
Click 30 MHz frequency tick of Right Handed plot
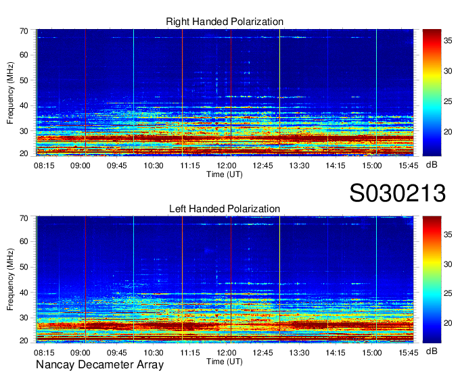(24, 131)
